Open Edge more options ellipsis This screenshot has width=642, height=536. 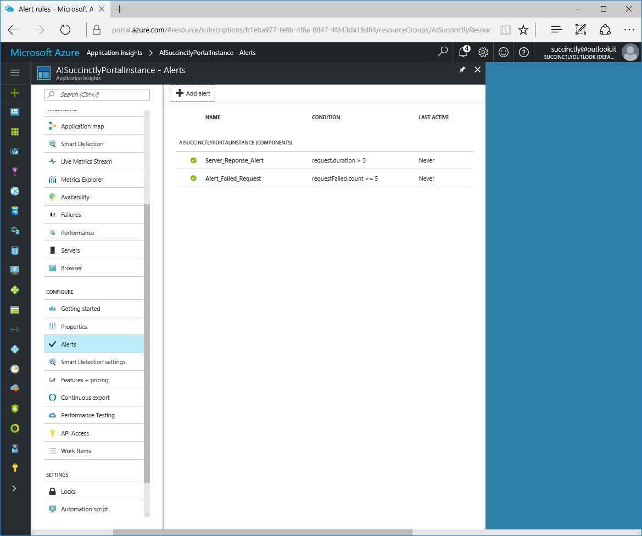pos(629,30)
